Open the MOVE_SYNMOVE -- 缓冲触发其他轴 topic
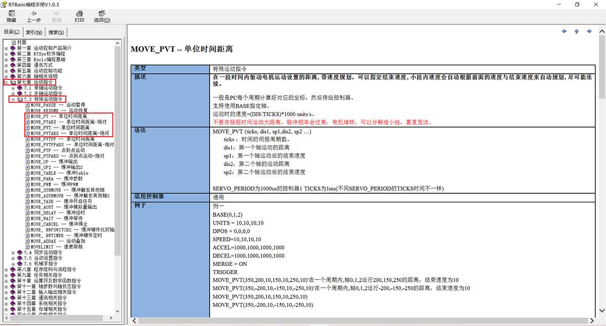Screen dimensions: 606x326 pos(68,190)
